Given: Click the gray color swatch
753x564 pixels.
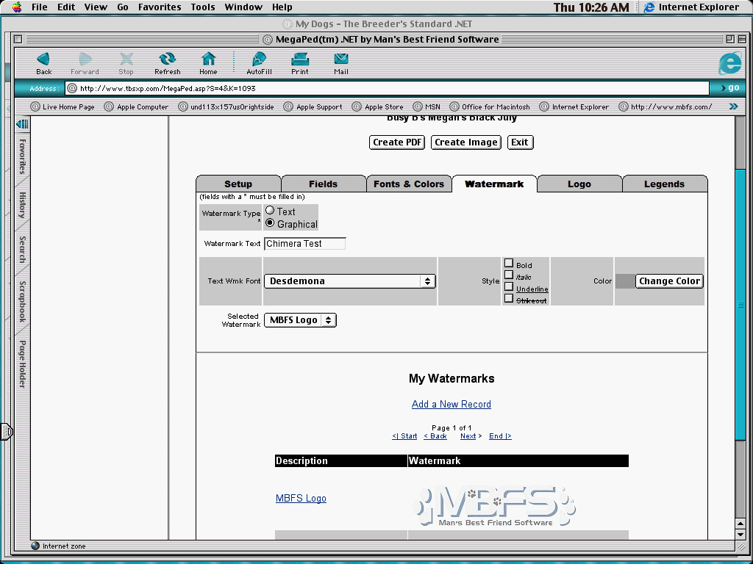Looking at the screenshot, I should click(x=624, y=281).
